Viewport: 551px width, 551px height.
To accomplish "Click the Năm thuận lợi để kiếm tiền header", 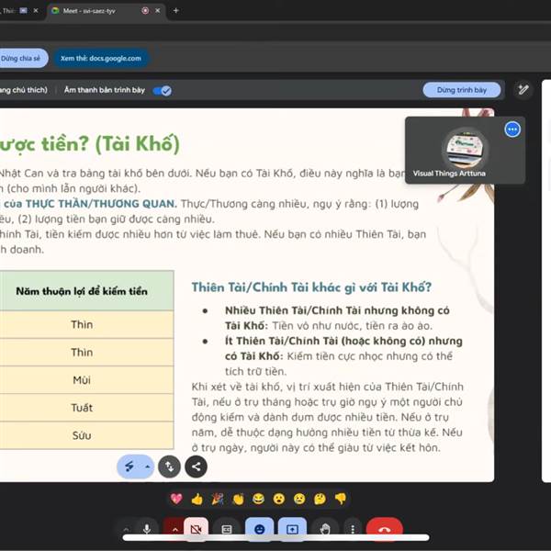I will 82,291.
